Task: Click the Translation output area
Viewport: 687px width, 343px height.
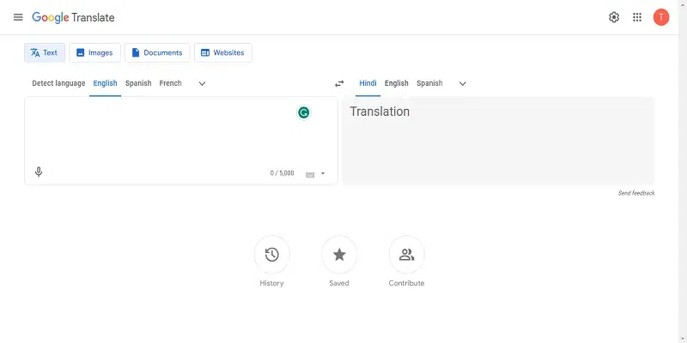Action: point(498,141)
